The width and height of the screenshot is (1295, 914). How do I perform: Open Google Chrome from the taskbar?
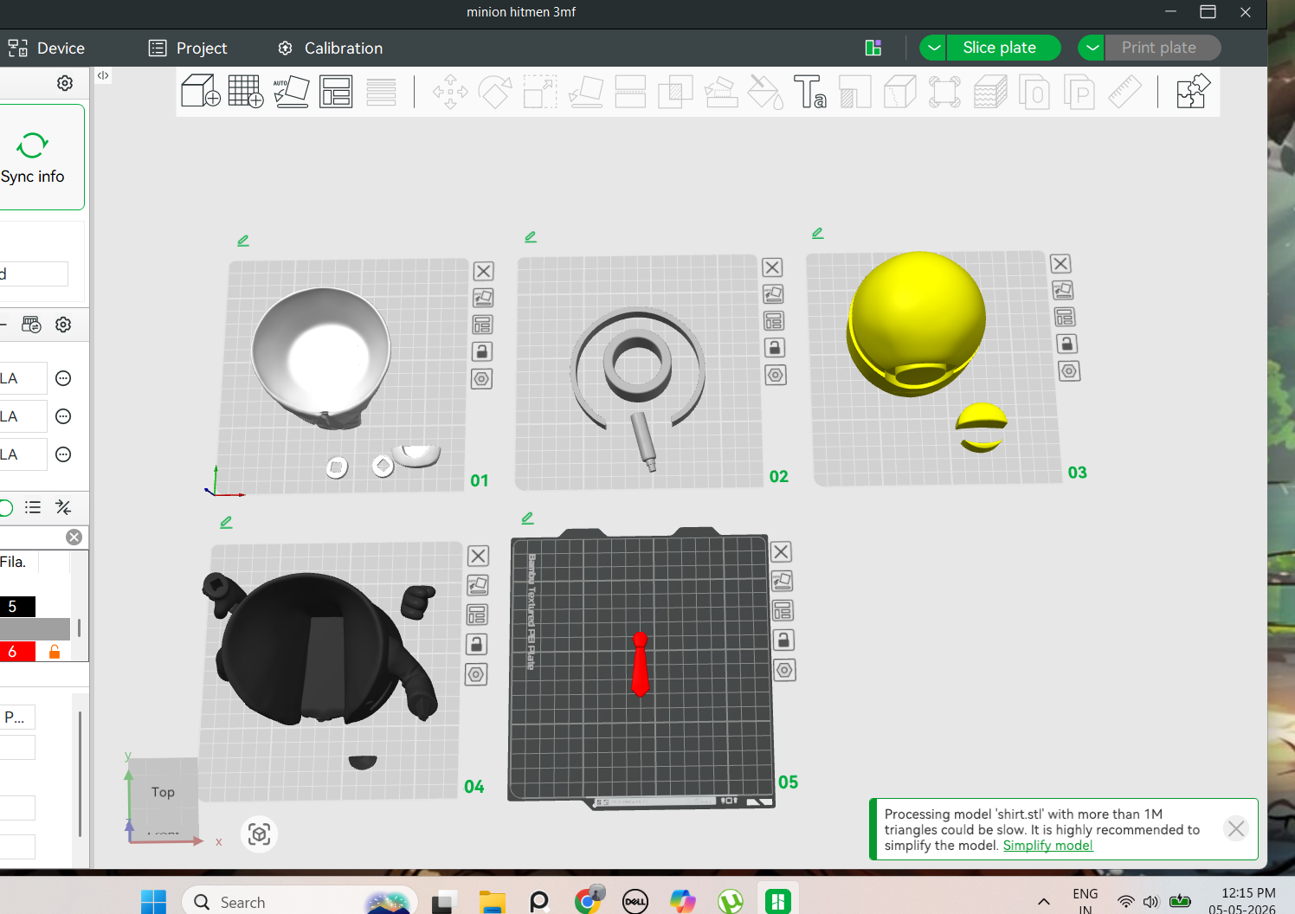[x=589, y=901]
